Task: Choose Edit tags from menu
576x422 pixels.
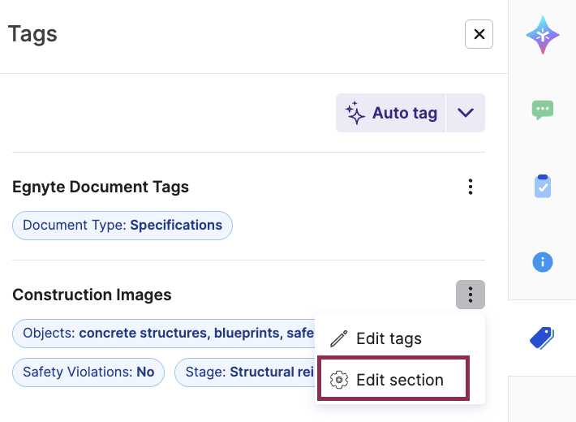Action: point(400,338)
